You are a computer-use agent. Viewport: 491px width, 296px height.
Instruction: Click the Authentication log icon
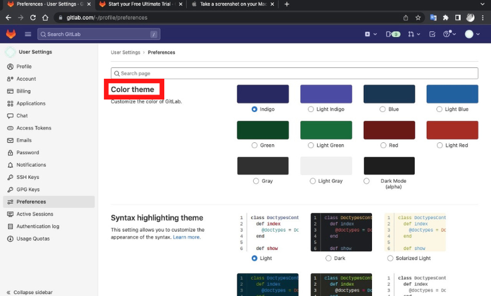tap(10, 226)
